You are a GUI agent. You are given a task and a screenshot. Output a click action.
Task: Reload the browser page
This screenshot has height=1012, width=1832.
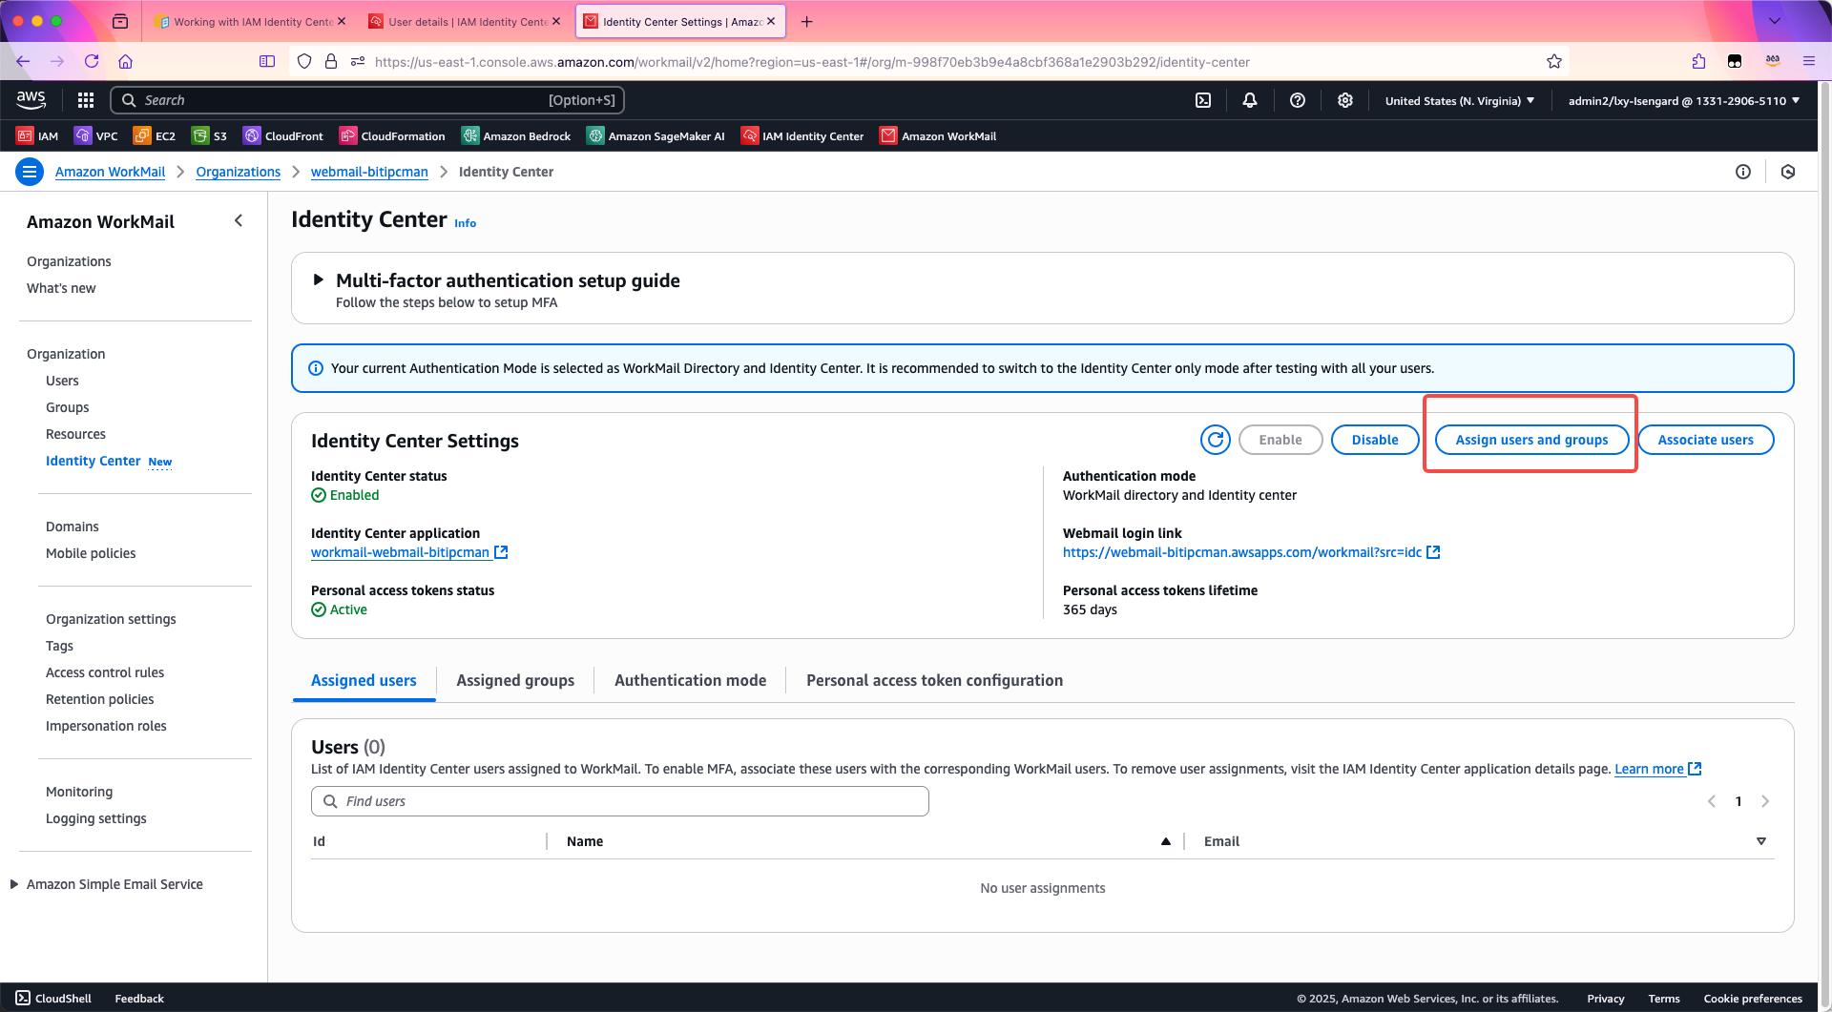pos(92,61)
